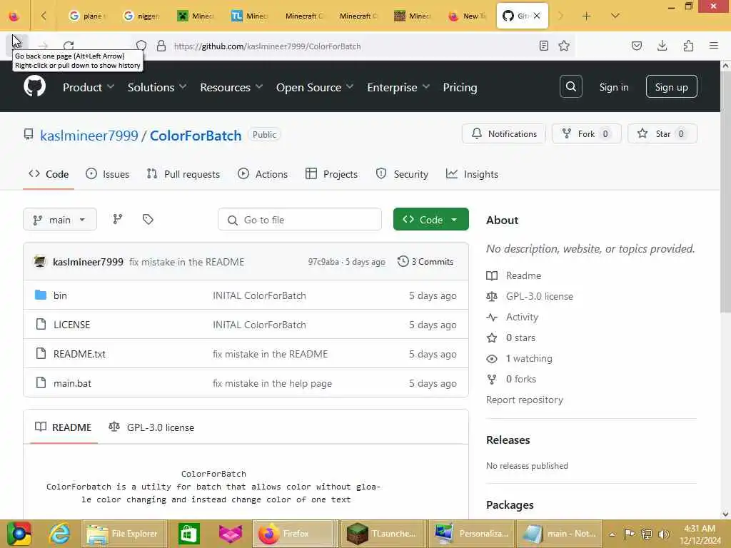Open the 97c9aba commit hash link
The height and width of the screenshot is (548, 731).
[x=323, y=262]
